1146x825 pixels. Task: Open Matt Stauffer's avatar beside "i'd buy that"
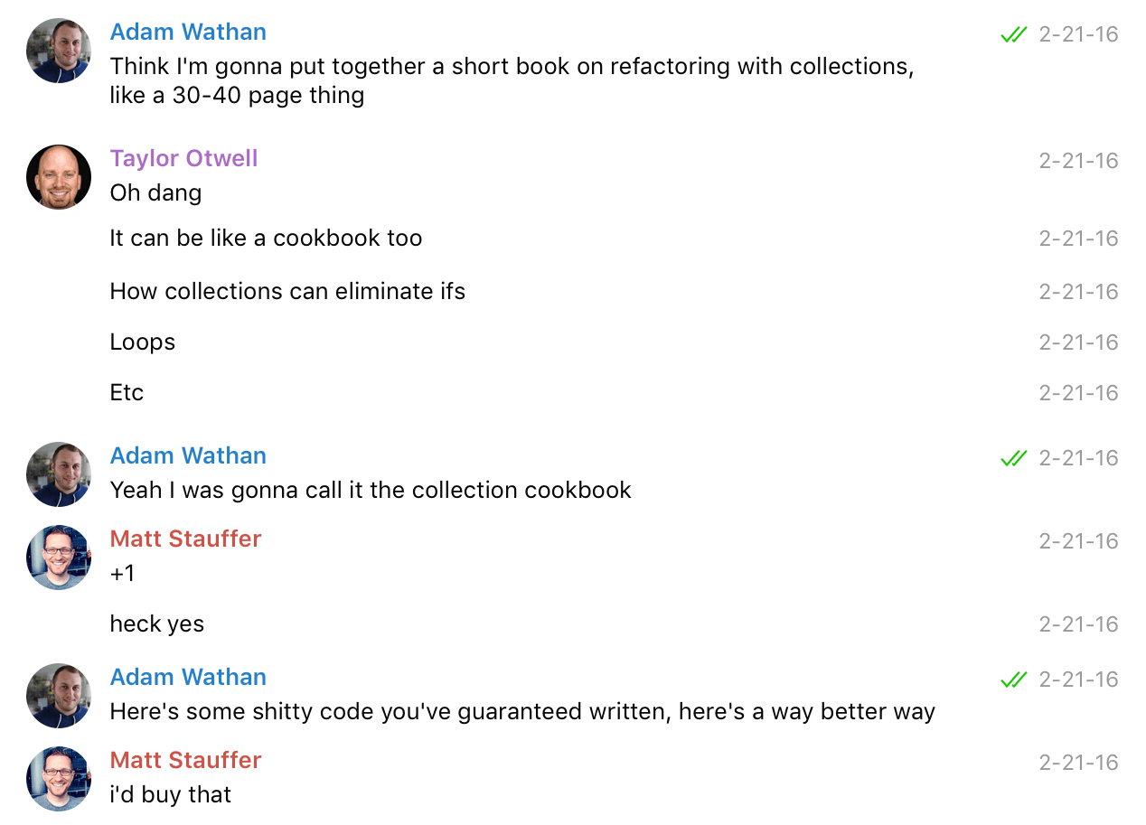(x=59, y=779)
